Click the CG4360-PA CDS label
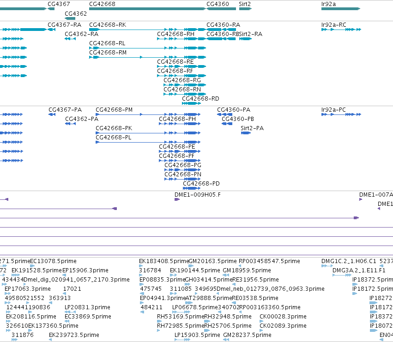The height and width of the screenshot is (342, 393). 234,110
